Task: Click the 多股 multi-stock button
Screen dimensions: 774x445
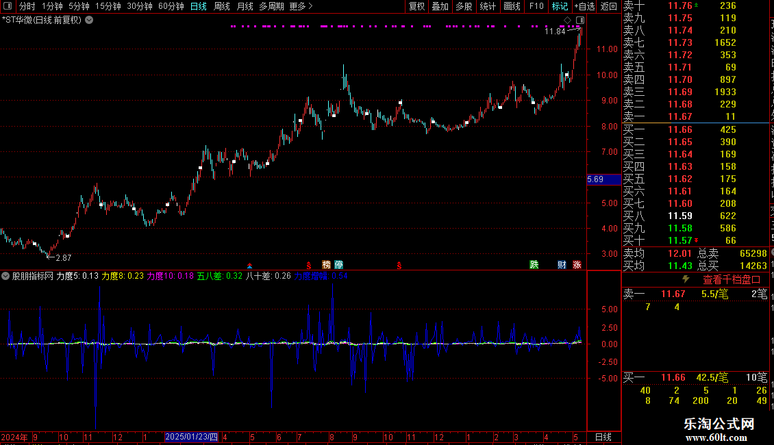Action: 464,6
